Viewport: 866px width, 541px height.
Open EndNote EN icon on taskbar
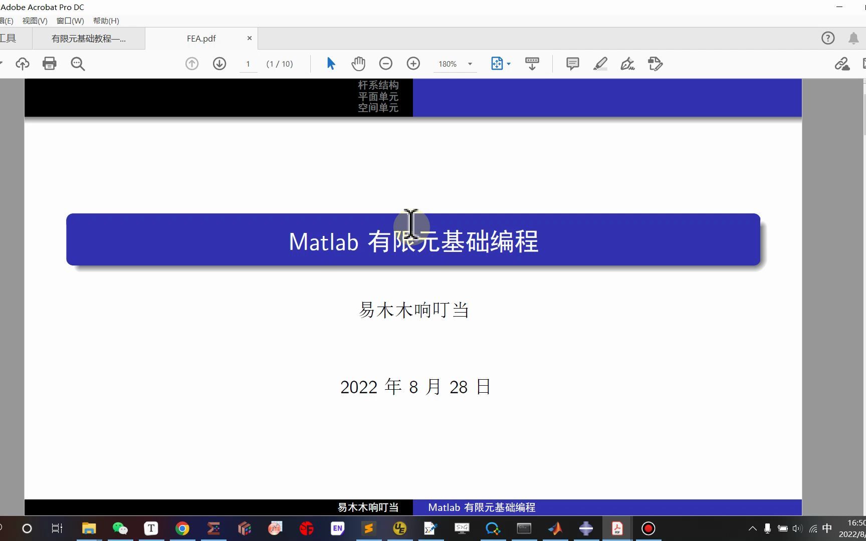(x=338, y=528)
